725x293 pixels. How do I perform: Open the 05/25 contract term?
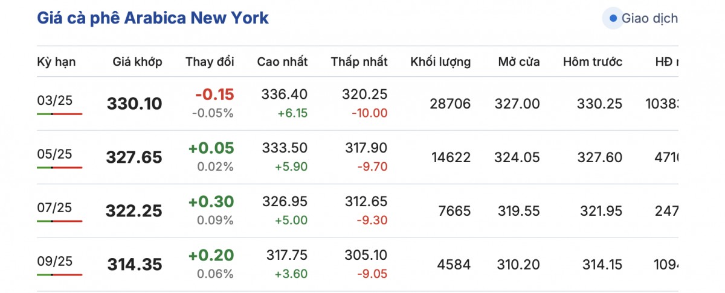point(54,154)
